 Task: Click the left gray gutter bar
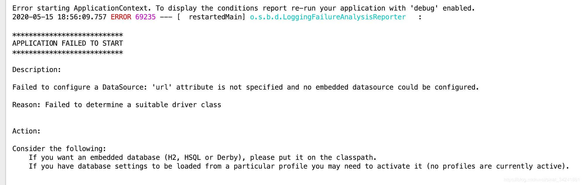(3, 92)
